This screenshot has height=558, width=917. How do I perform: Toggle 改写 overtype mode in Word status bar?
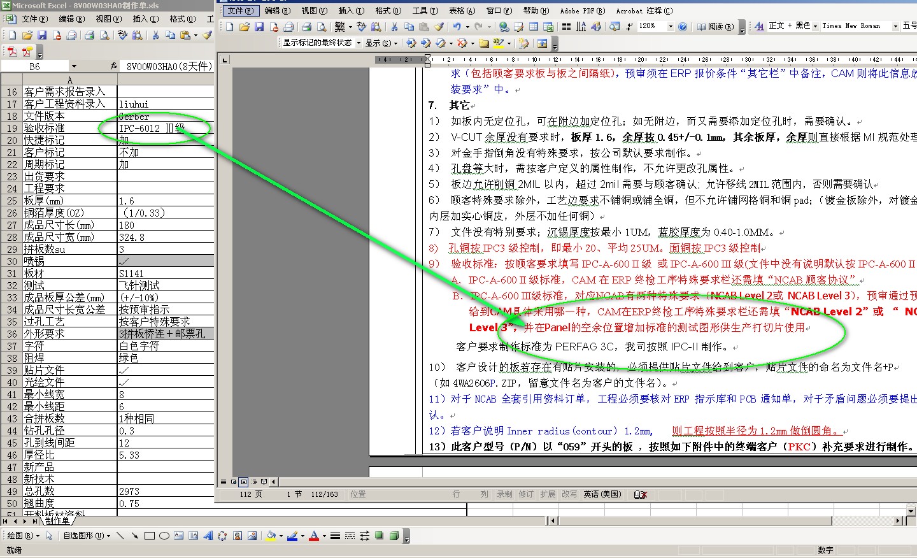(569, 494)
